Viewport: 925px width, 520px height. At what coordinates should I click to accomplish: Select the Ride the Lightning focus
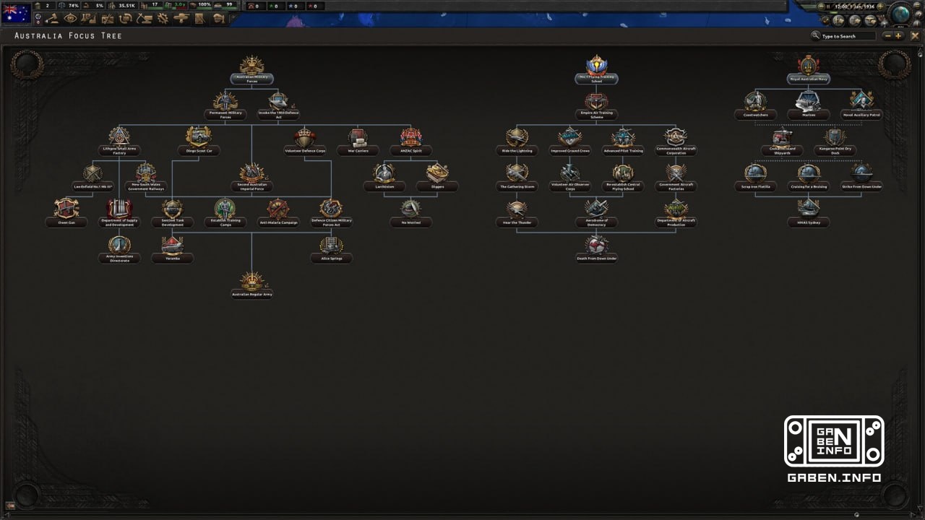click(x=517, y=142)
